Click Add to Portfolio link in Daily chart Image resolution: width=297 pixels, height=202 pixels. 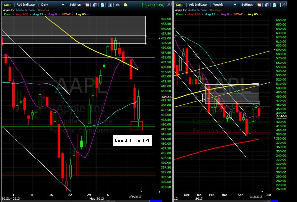[x=25, y=10]
